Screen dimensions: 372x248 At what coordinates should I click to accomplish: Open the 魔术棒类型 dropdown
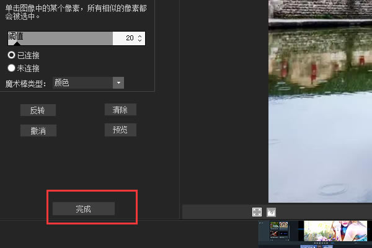pos(88,83)
